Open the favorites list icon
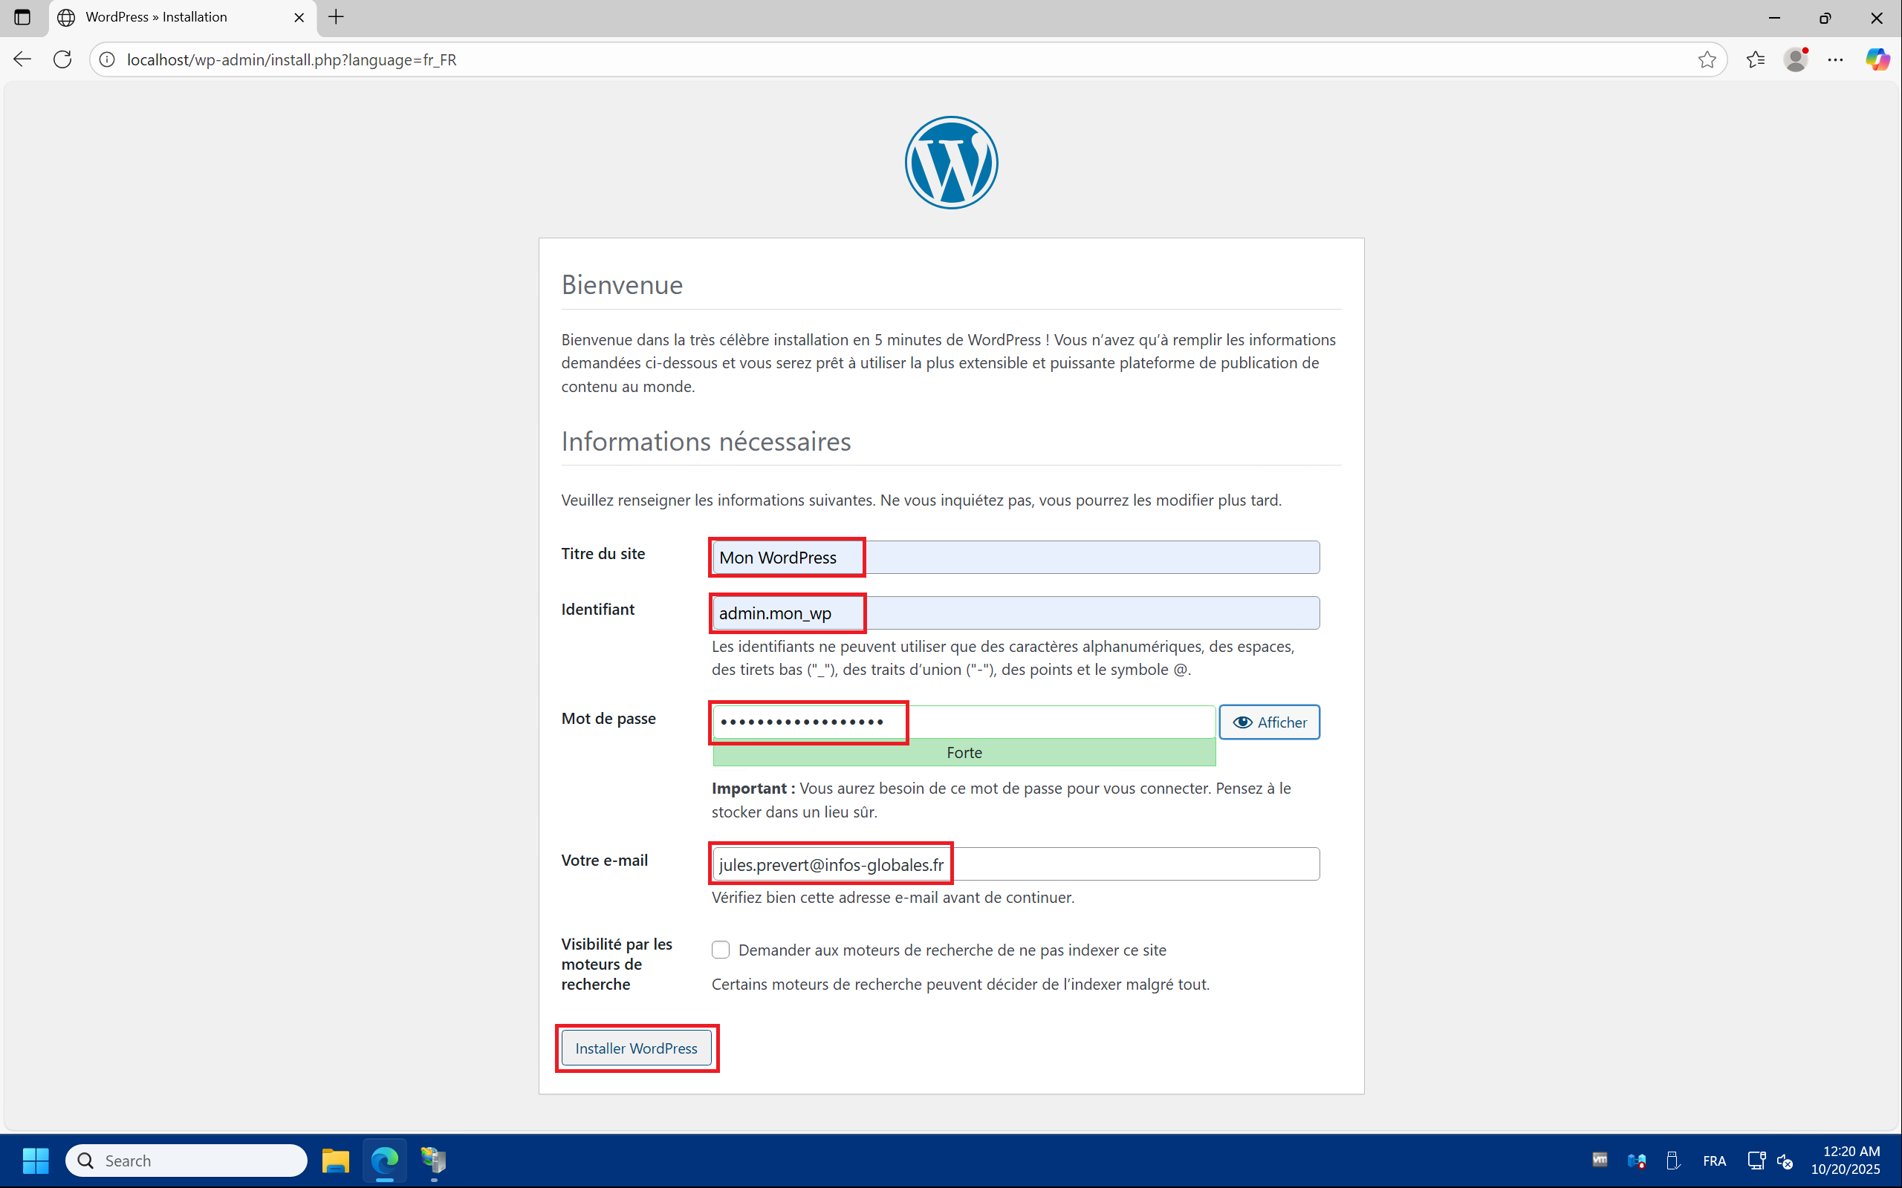1902x1188 pixels. [1755, 59]
